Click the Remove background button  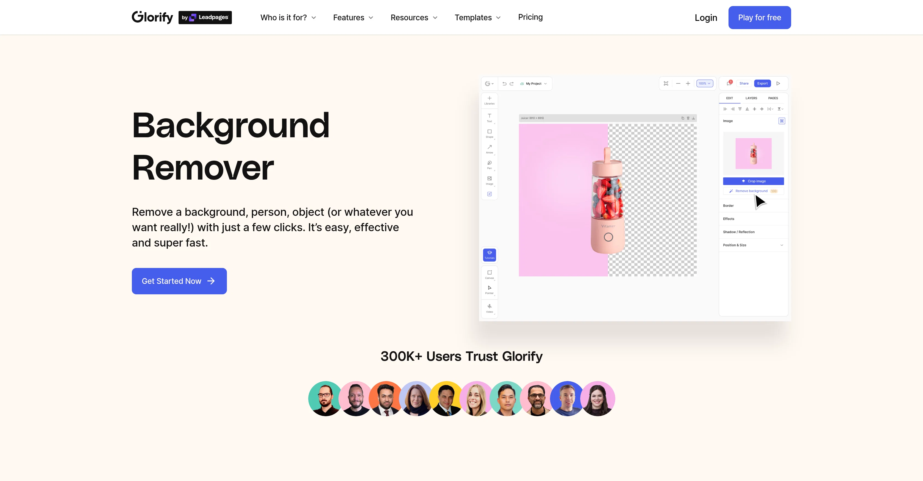click(x=753, y=191)
